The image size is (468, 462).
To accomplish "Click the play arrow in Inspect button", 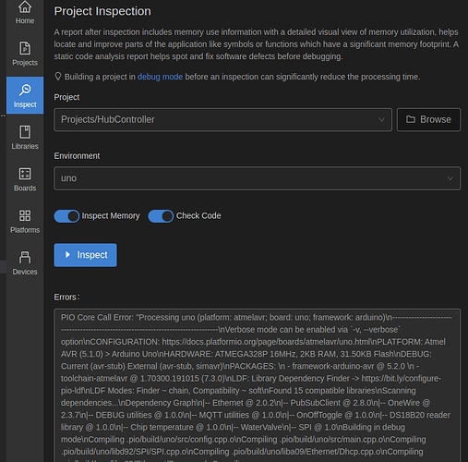I will tap(68, 255).
